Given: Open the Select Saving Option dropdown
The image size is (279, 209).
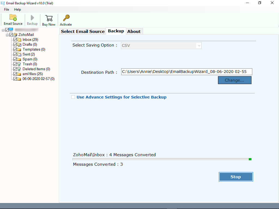Looking at the screenshot, I should coord(199,45).
